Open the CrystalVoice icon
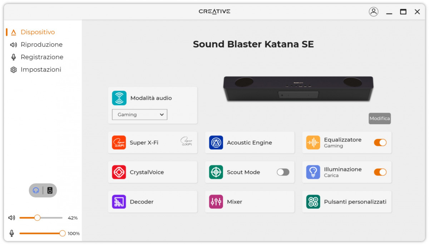 tap(119, 172)
